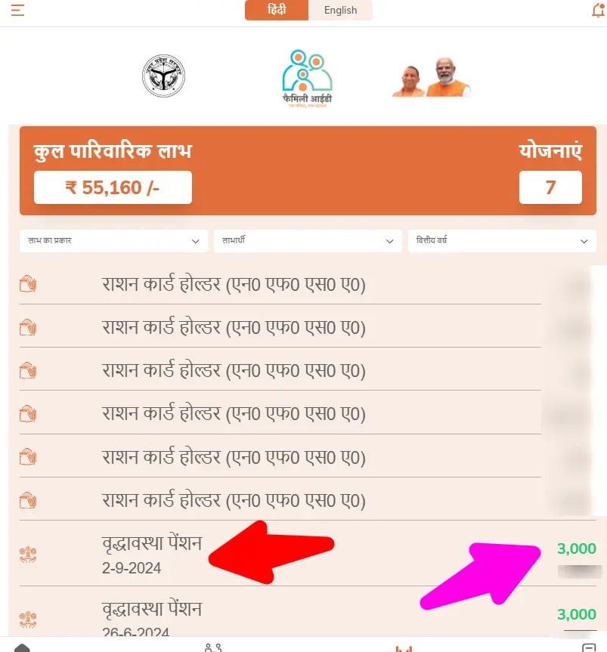Tap the home icon in bottom bar
The image size is (607, 652).
(22, 647)
